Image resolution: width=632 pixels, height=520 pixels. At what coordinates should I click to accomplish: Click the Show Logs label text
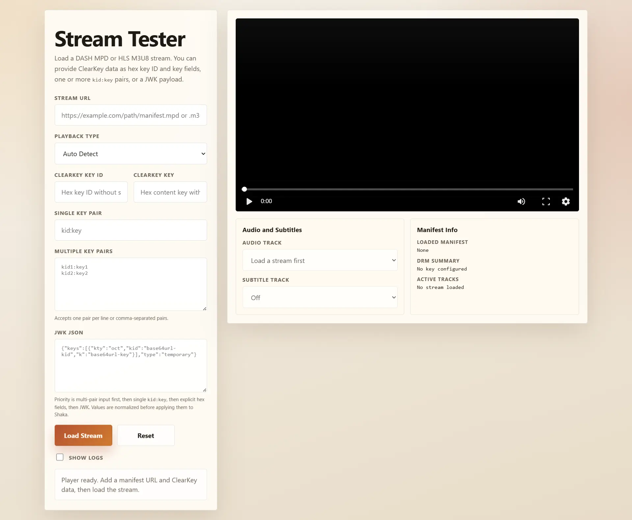(86, 458)
